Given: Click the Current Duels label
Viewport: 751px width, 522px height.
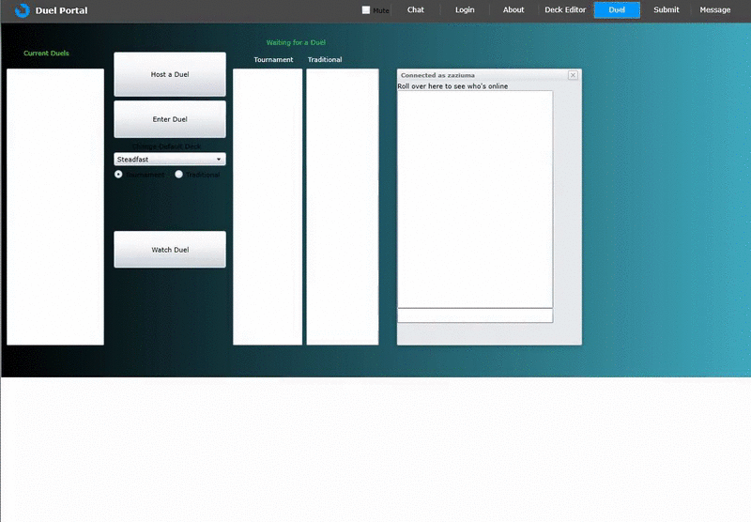Looking at the screenshot, I should click(x=46, y=54).
